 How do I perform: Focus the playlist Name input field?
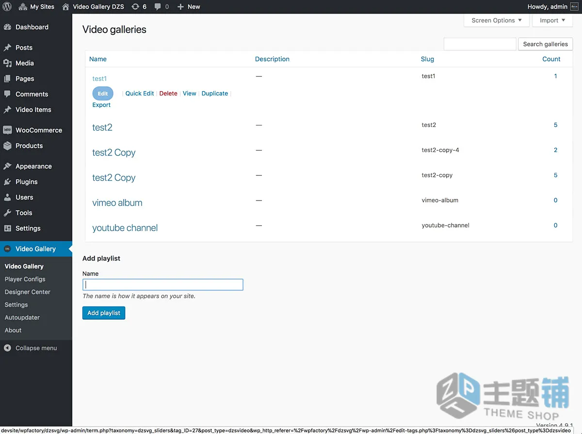[x=163, y=285]
